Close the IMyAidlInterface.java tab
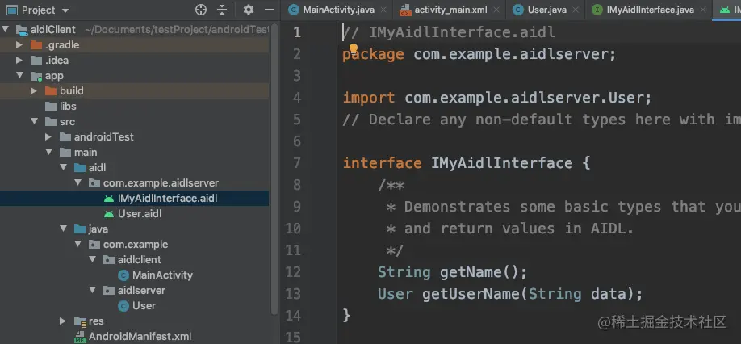The width and height of the screenshot is (741, 344). pos(703,10)
